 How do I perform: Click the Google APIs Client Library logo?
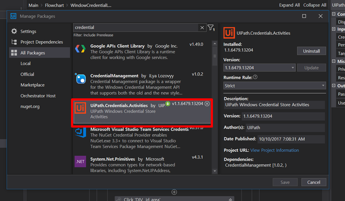pos(80,49)
